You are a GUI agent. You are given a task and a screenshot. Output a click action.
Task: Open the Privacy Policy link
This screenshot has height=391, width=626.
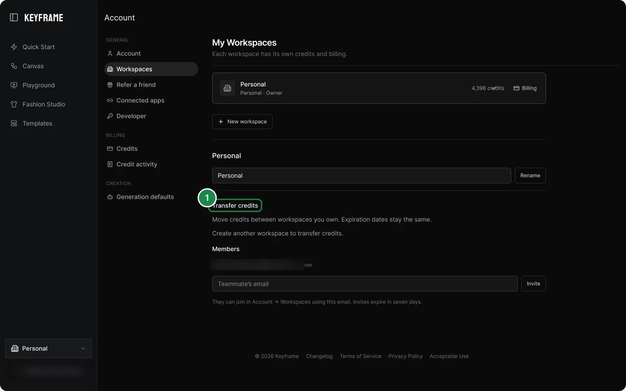[x=406, y=356]
